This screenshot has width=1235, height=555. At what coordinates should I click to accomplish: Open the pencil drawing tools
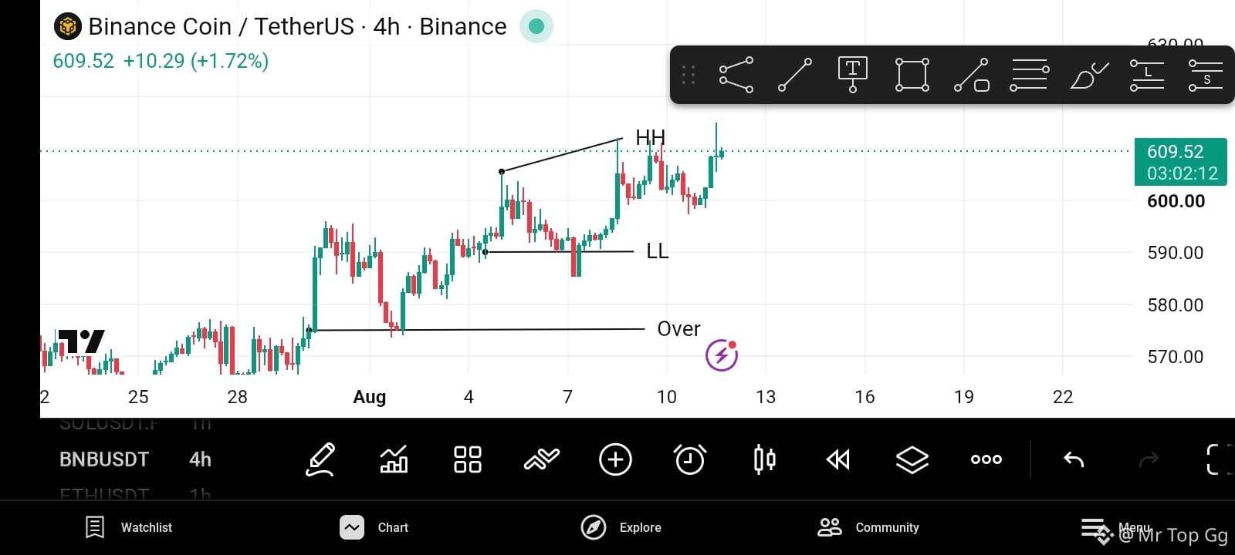[320, 459]
